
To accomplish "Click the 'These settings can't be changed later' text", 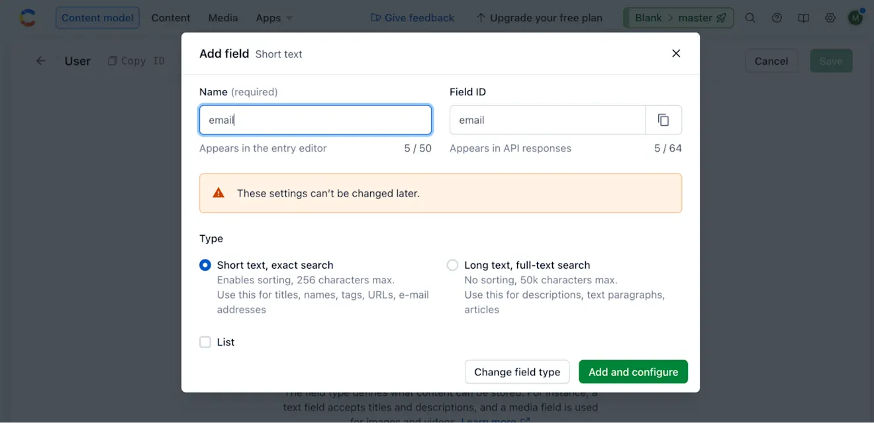I will [x=328, y=193].
